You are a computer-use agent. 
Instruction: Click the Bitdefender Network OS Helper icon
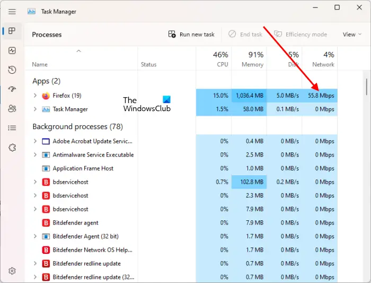click(x=46, y=250)
